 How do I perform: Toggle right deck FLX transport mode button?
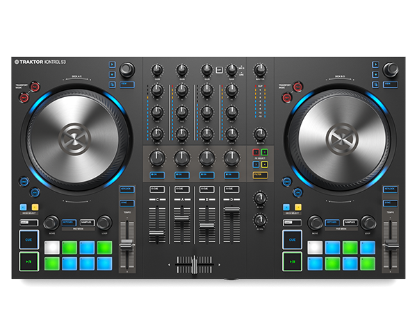(x=297, y=87)
